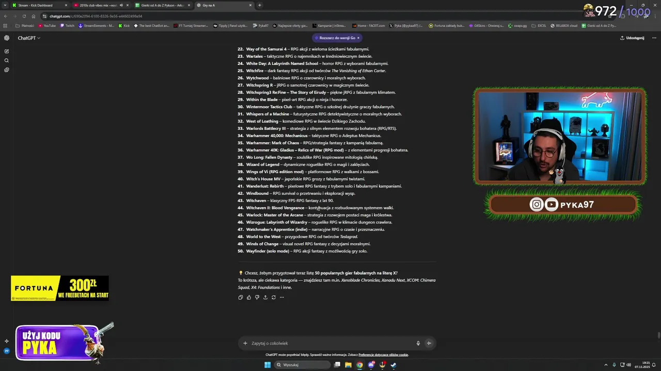
Task: Click the 'Wayfinder (solo mode)' list entry
Action: 302,251
